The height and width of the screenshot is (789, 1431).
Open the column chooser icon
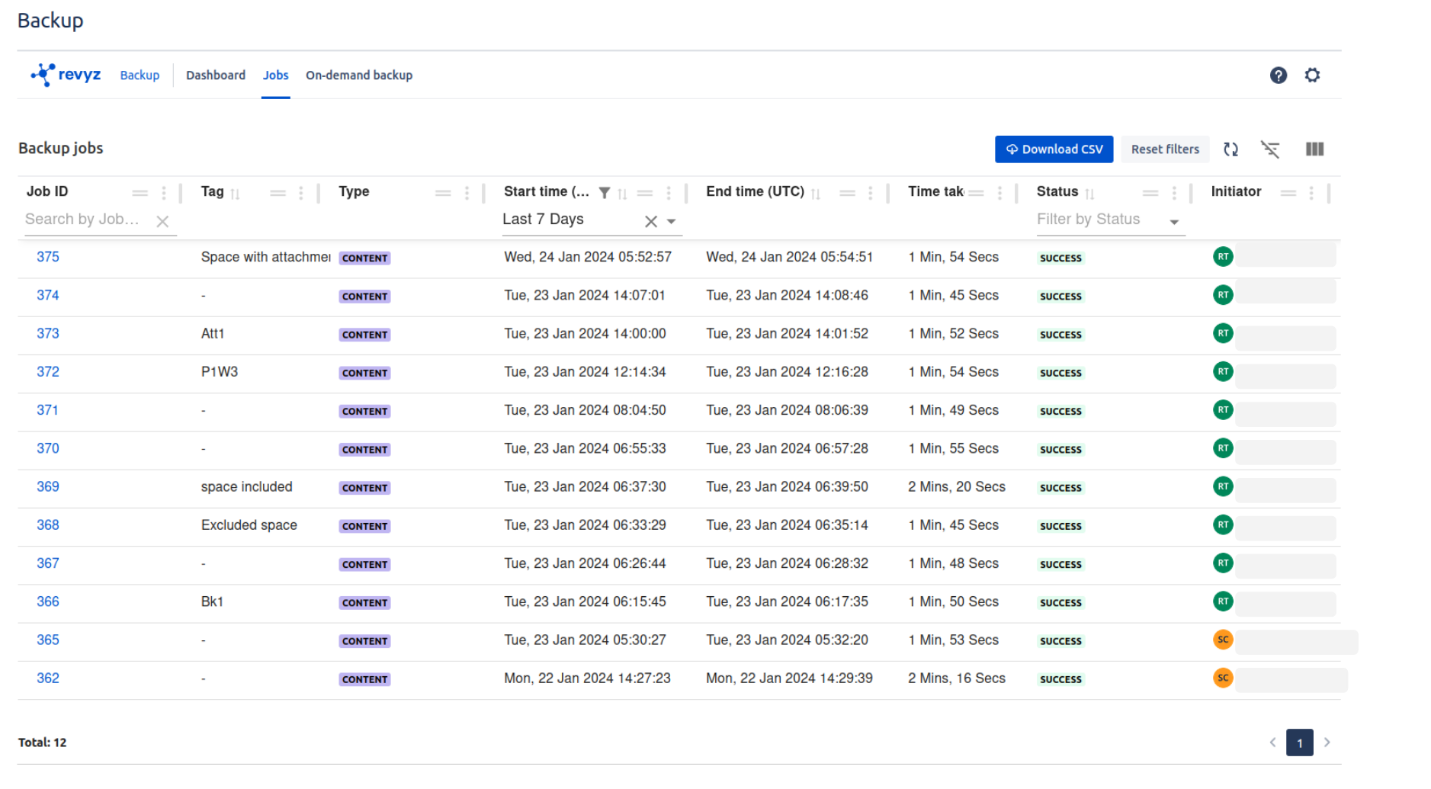pos(1314,149)
